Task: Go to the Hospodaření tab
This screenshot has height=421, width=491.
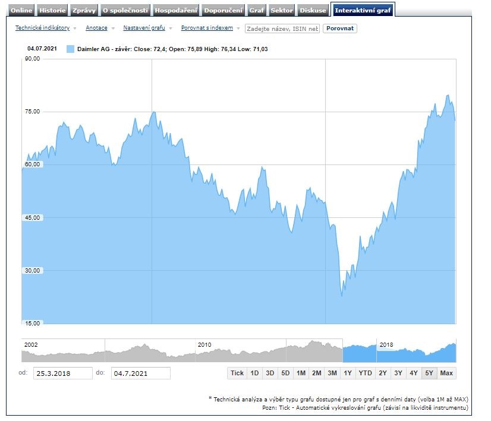Action: point(176,11)
